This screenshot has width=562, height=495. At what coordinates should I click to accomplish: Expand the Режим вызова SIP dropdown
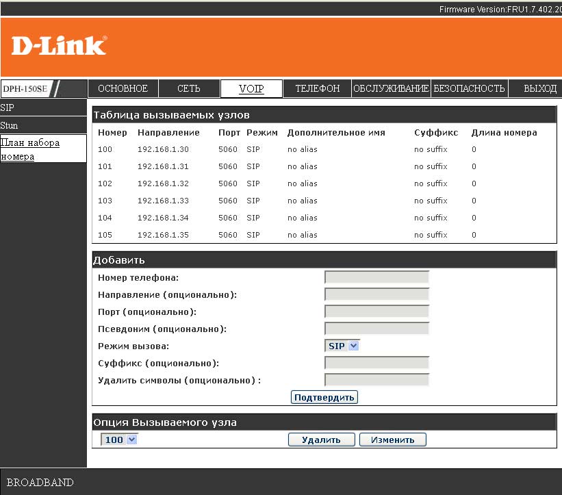tap(342, 346)
